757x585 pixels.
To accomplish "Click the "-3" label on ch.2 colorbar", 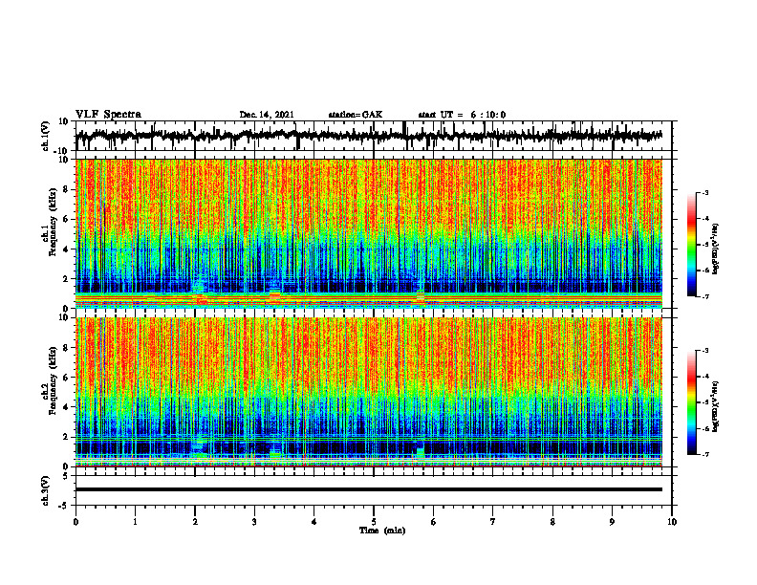I will click(x=704, y=351).
